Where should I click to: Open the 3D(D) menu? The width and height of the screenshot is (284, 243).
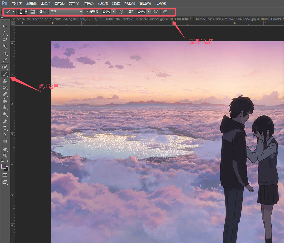(x=116, y=3)
